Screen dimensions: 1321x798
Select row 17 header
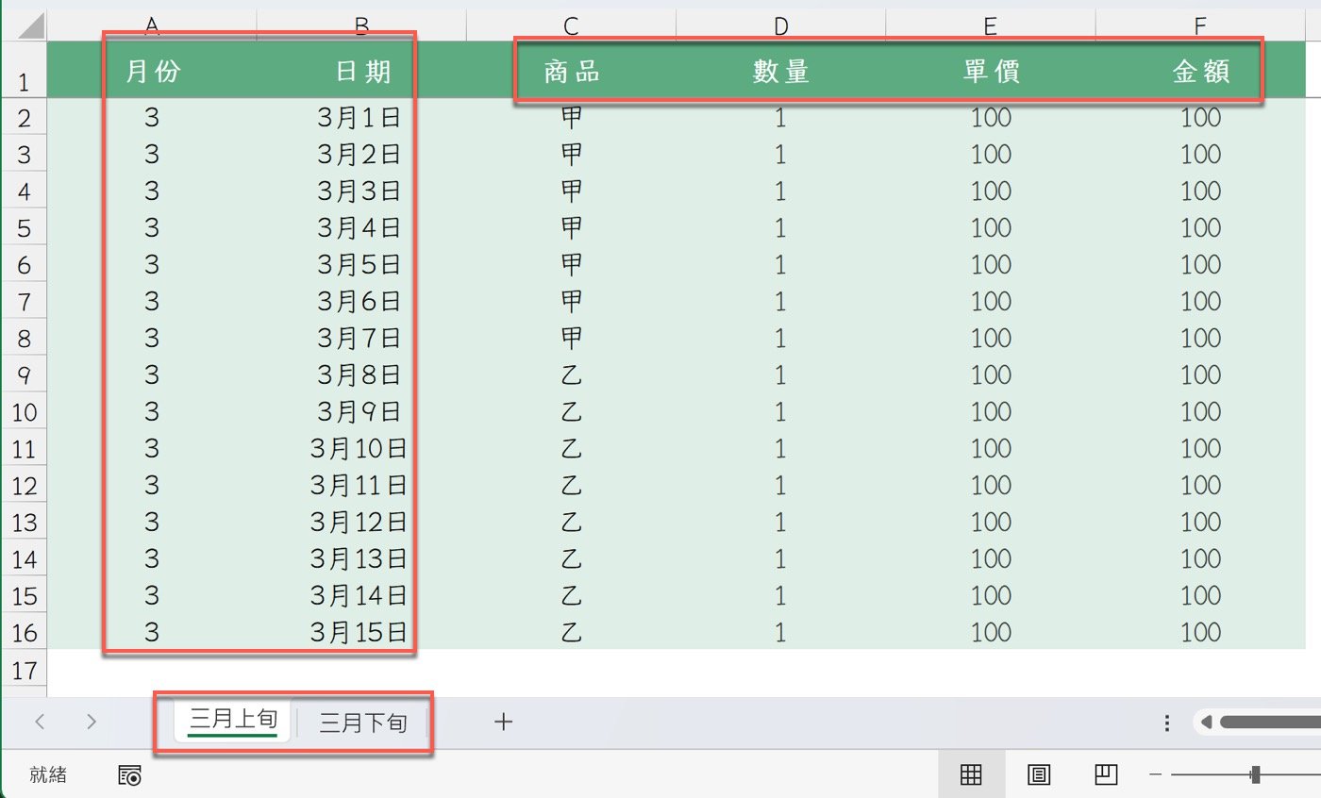point(23,671)
